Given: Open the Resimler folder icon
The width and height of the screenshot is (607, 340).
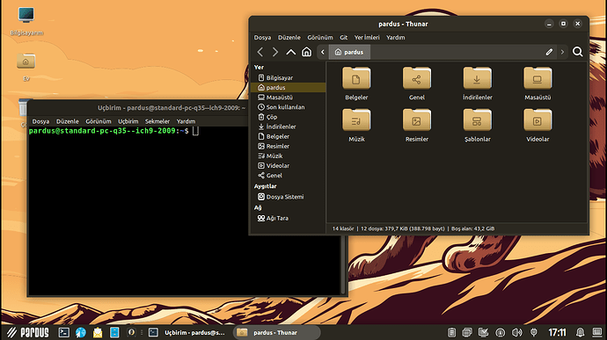Looking at the screenshot, I should pyautogui.click(x=417, y=125).
